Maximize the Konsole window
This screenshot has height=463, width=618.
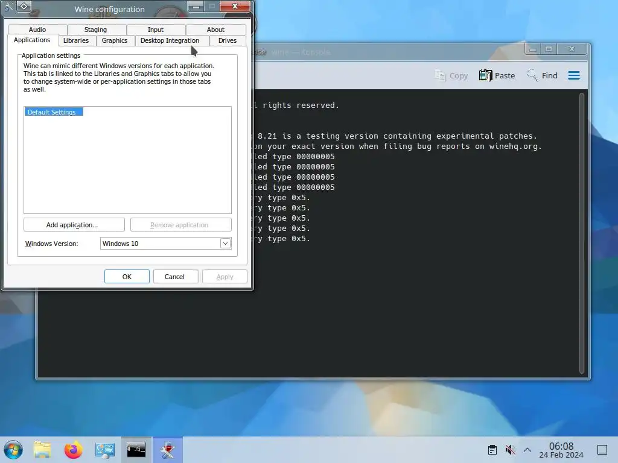tap(548, 49)
